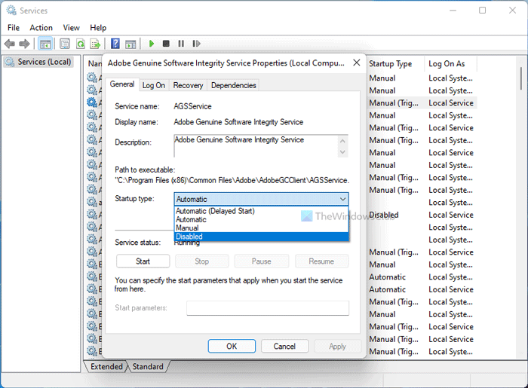Image resolution: width=528 pixels, height=388 pixels.
Task: Collapse the Startup type combo box
Action: (x=342, y=199)
